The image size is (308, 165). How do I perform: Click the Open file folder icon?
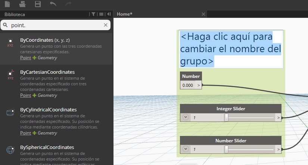tap(22, 4)
